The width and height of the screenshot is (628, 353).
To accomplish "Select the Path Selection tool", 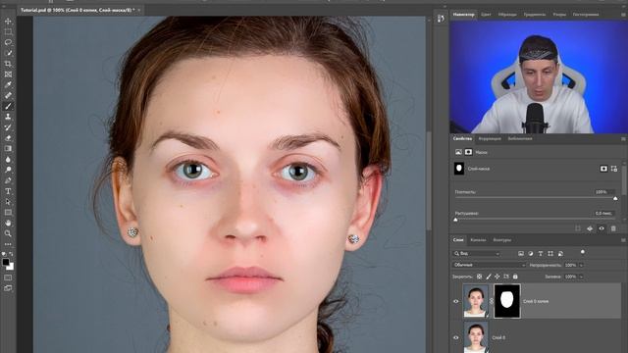I will click(x=8, y=202).
